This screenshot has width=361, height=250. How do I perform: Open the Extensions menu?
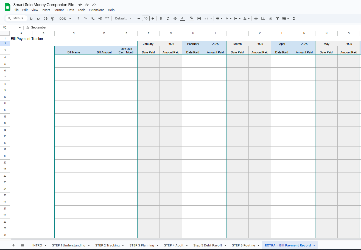97,10
